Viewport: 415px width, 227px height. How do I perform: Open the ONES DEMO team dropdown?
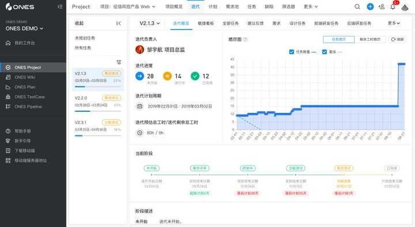pos(24,28)
